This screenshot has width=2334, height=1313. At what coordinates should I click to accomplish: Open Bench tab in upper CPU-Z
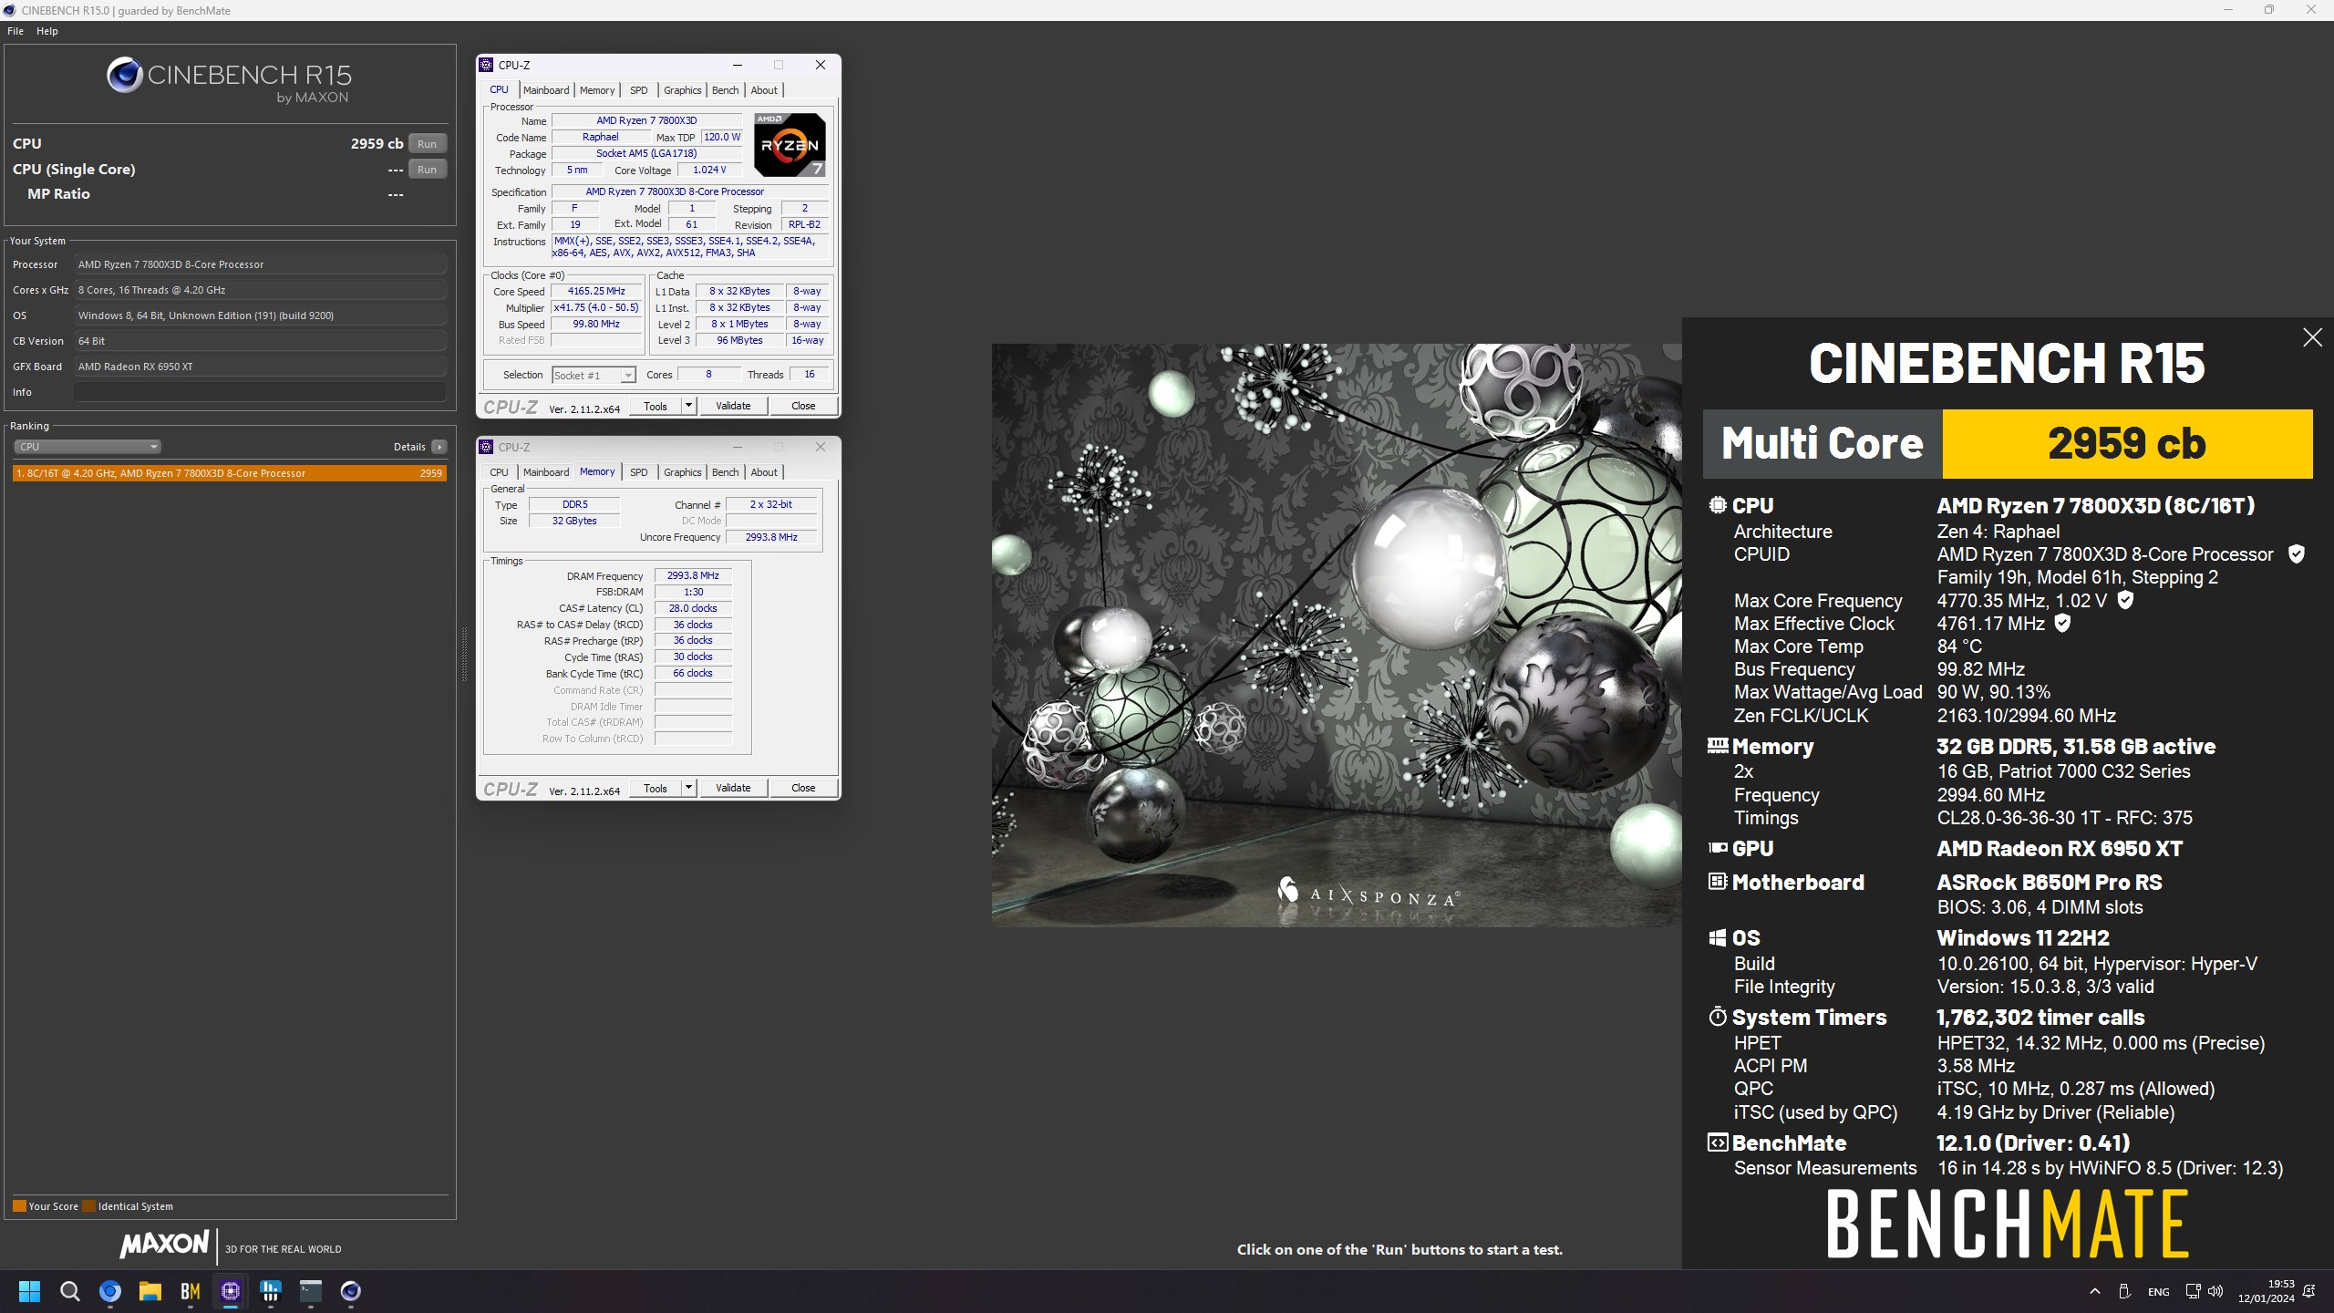click(x=725, y=90)
